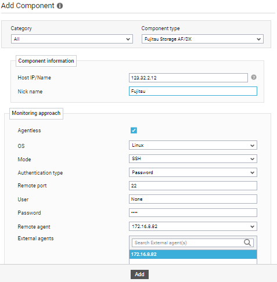Click the Remote port field
Image resolution: width=277 pixels, height=282 pixels.
pyautogui.click(x=193, y=186)
